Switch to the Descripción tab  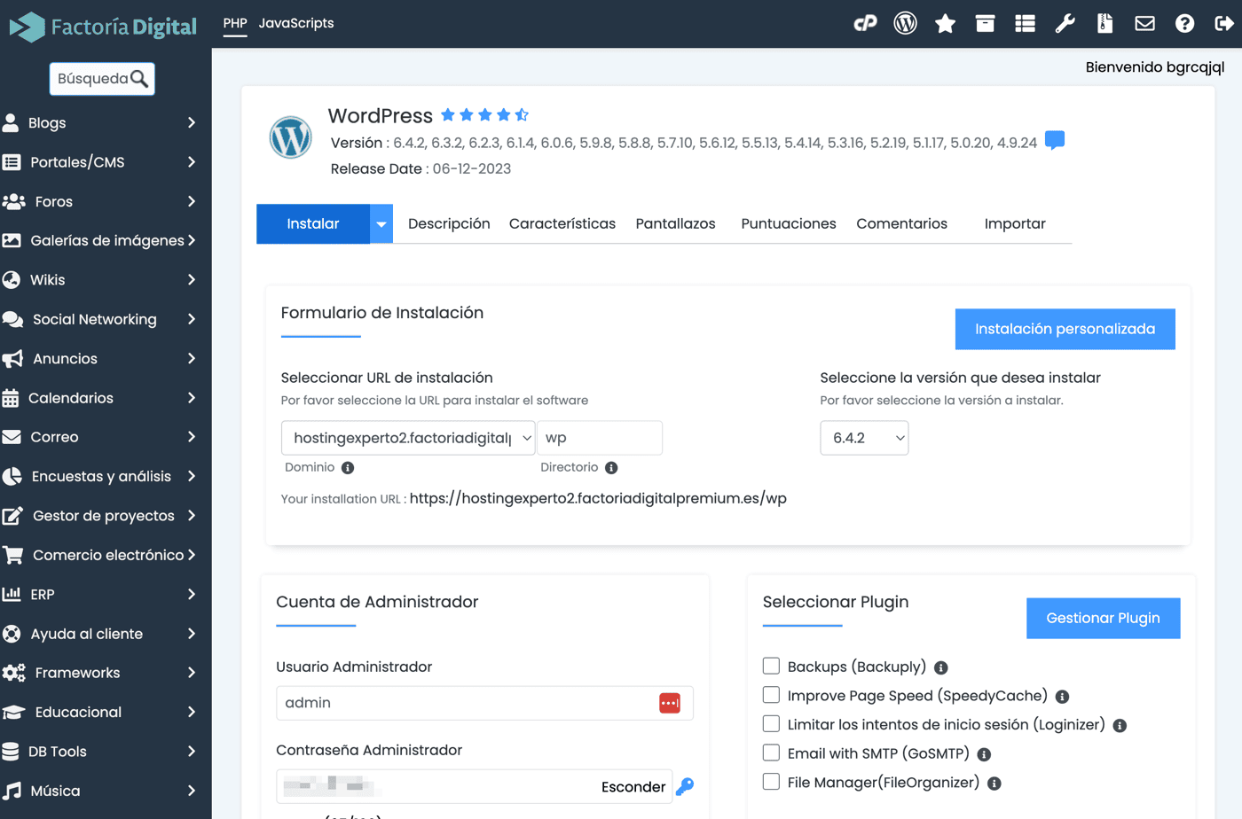tap(449, 224)
